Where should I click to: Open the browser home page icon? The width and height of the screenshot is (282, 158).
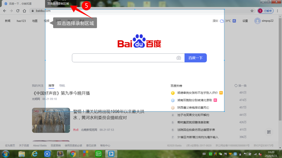pos(25,11)
